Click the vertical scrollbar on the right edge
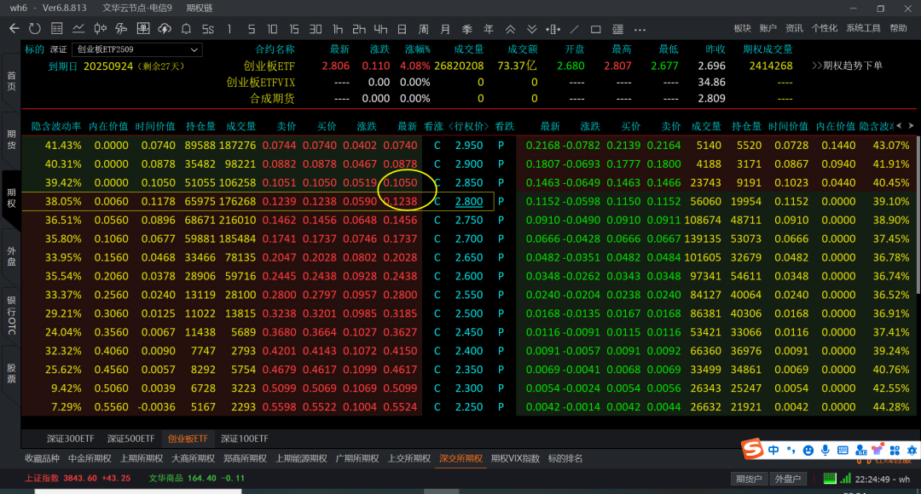 click(918, 214)
